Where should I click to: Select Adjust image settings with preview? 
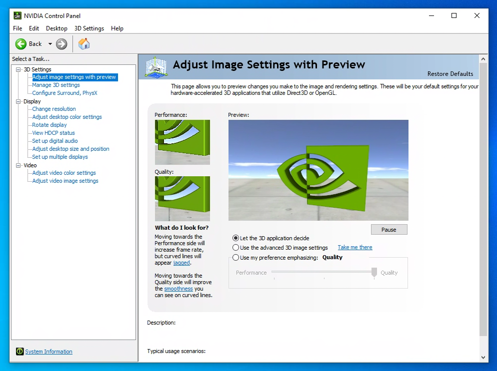74,77
